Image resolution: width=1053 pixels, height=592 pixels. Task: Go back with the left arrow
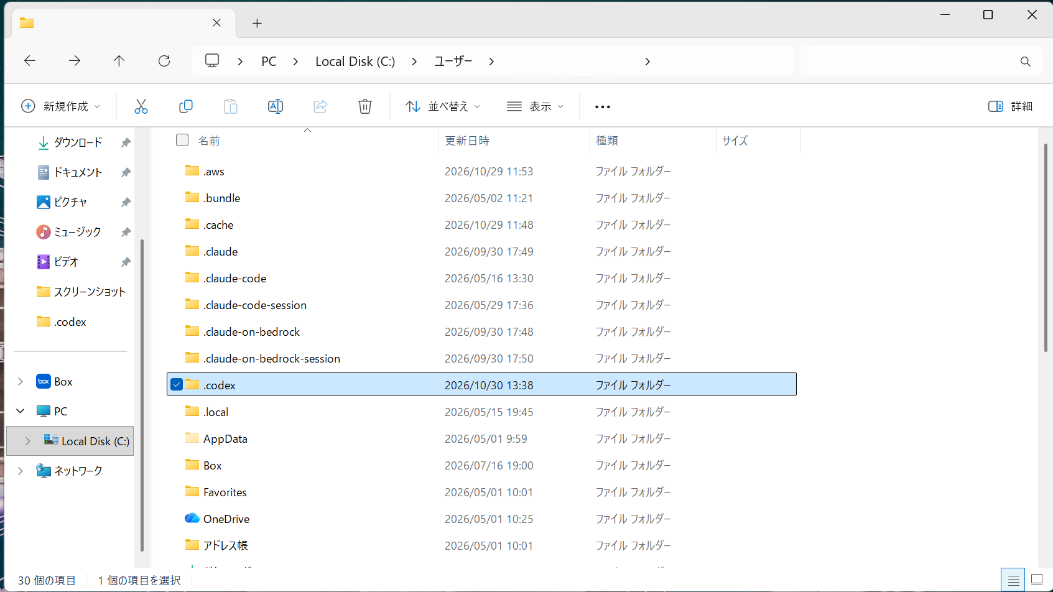click(30, 61)
